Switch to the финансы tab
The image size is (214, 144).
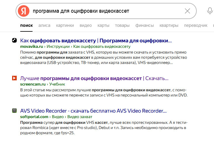[144, 25]
